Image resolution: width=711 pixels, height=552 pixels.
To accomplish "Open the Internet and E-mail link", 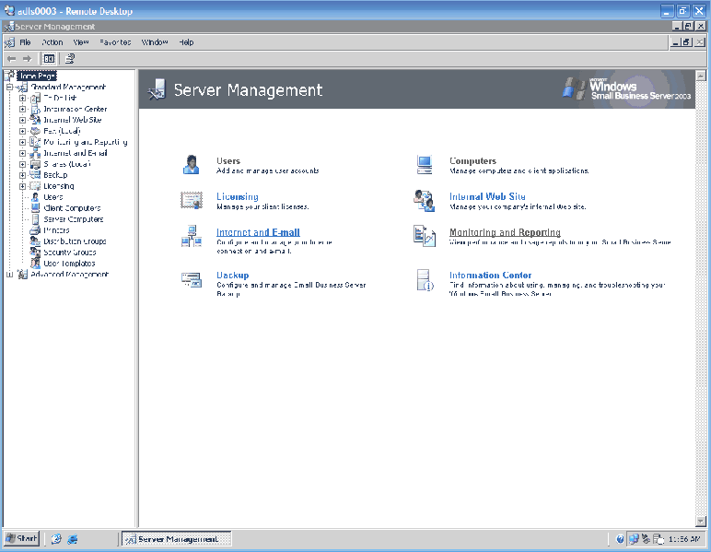I will [258, 232].
